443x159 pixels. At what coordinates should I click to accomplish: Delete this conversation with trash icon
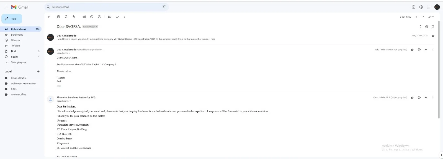coord(74,17)
